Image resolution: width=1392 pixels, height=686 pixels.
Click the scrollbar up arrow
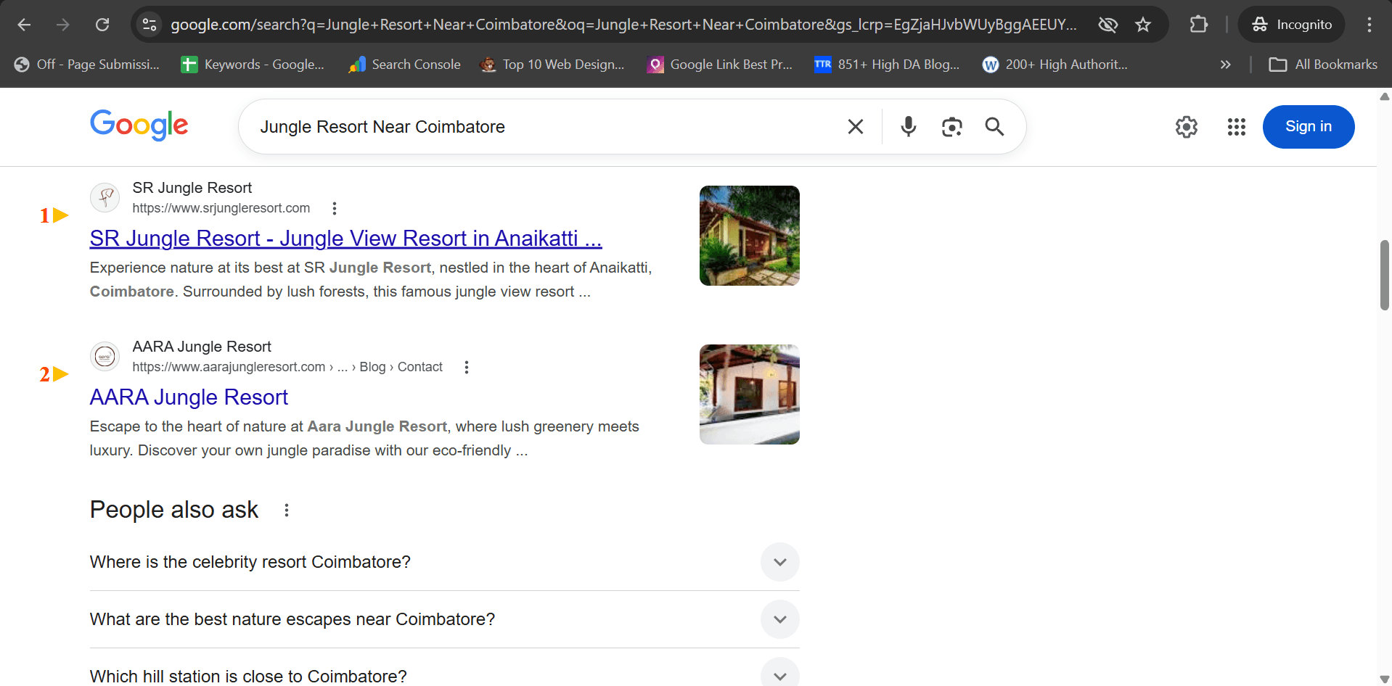pos(1385,96)
